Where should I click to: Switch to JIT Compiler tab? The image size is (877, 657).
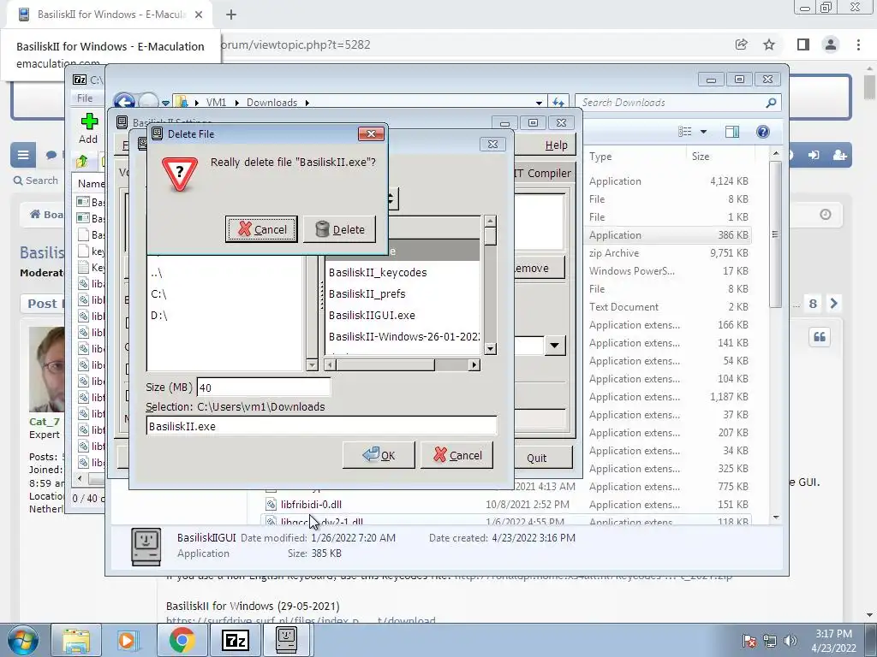coord(542,173)
